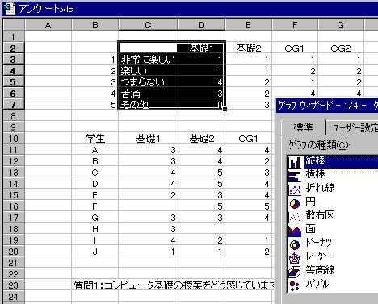This screenshot has width=378, height=304.
Task: Click the アンケート.xls window title
Action: point(46,9)
